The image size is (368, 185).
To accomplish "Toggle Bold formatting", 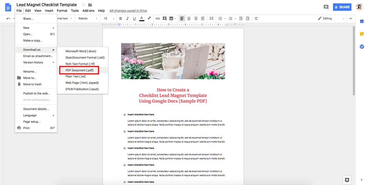I will [120, 18].
